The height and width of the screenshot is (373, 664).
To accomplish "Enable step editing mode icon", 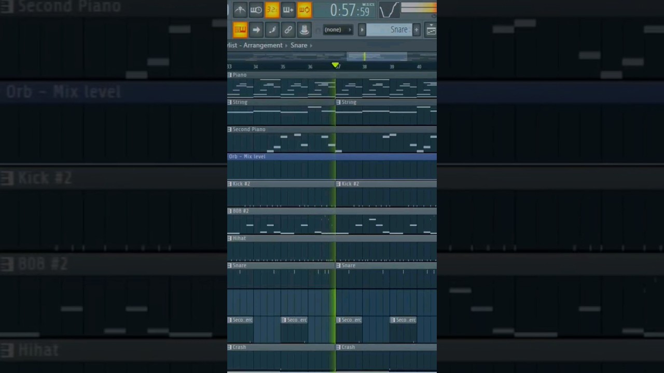I will pyautogui.click(x=272, y=30).
